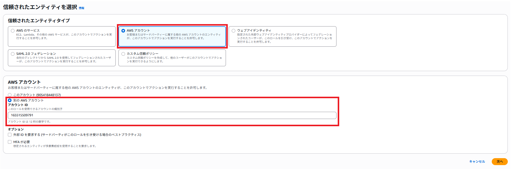Click the カスタム信頼ポリシー card description text

coord(174,59)
